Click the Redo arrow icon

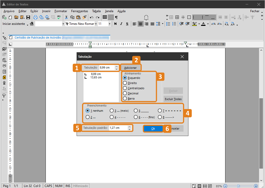click(x=98, y=17)
